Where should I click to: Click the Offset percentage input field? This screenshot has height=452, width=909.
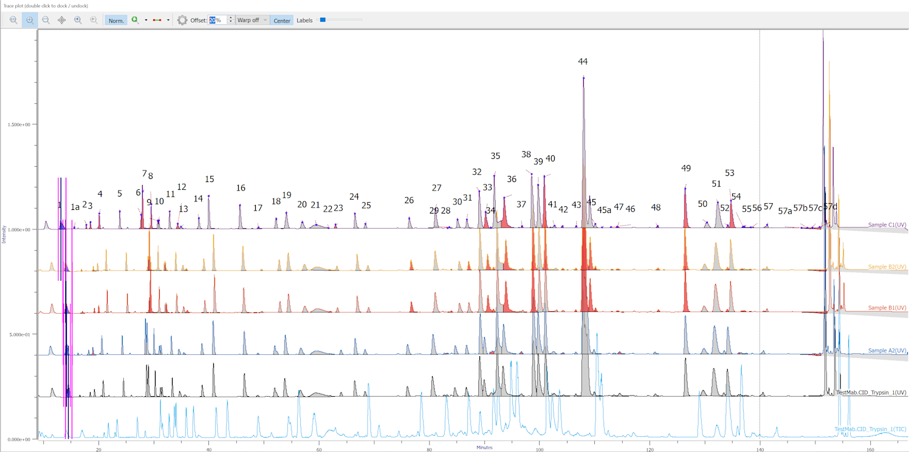coord(218,20)
